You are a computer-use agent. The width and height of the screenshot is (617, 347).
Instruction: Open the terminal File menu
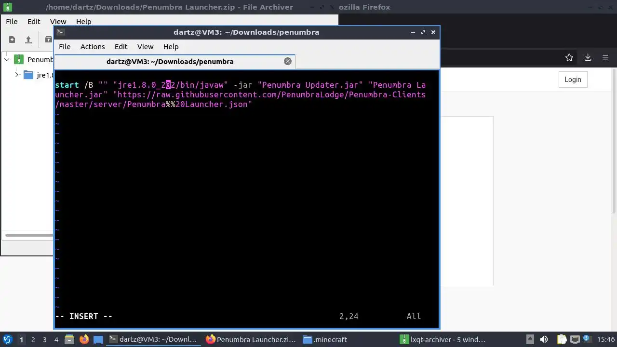pos(65,47)
